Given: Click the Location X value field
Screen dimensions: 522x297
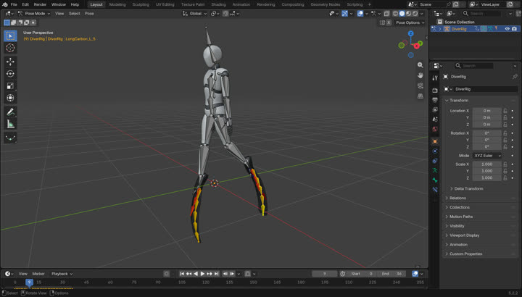Looking at the screenshot, I should [x=487, y=111].
